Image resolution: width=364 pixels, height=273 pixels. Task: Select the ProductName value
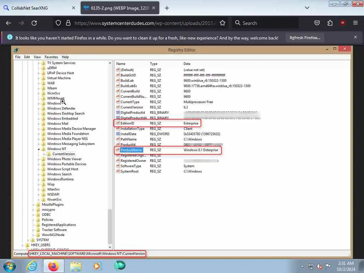coord(131,150)
